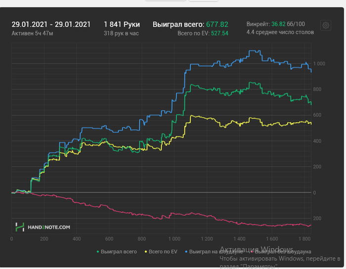Toggle the pink 'Выиграл без шоудауна' legend series
This screenshot has width=346, height=269.
click(x=281, y=252)
